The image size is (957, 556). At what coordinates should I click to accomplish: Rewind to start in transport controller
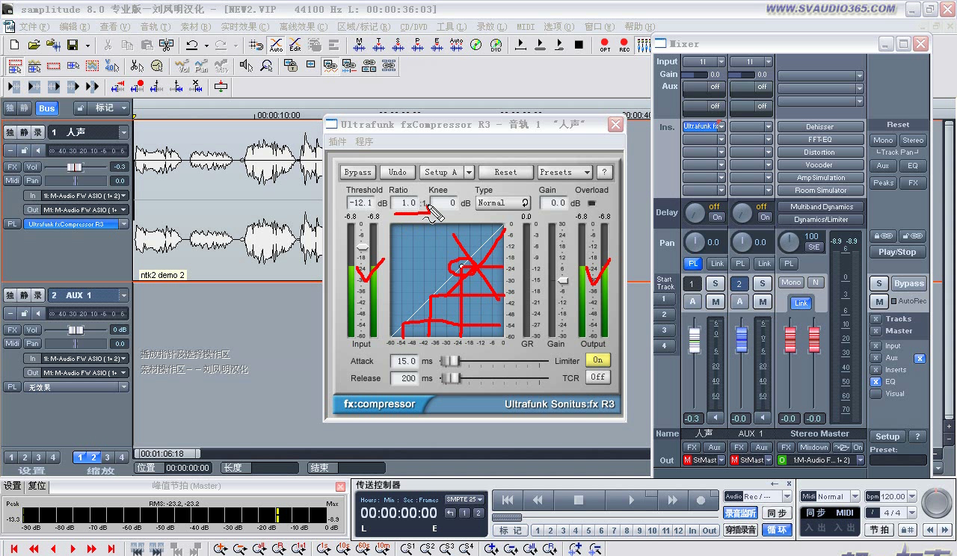pos(508,500)
